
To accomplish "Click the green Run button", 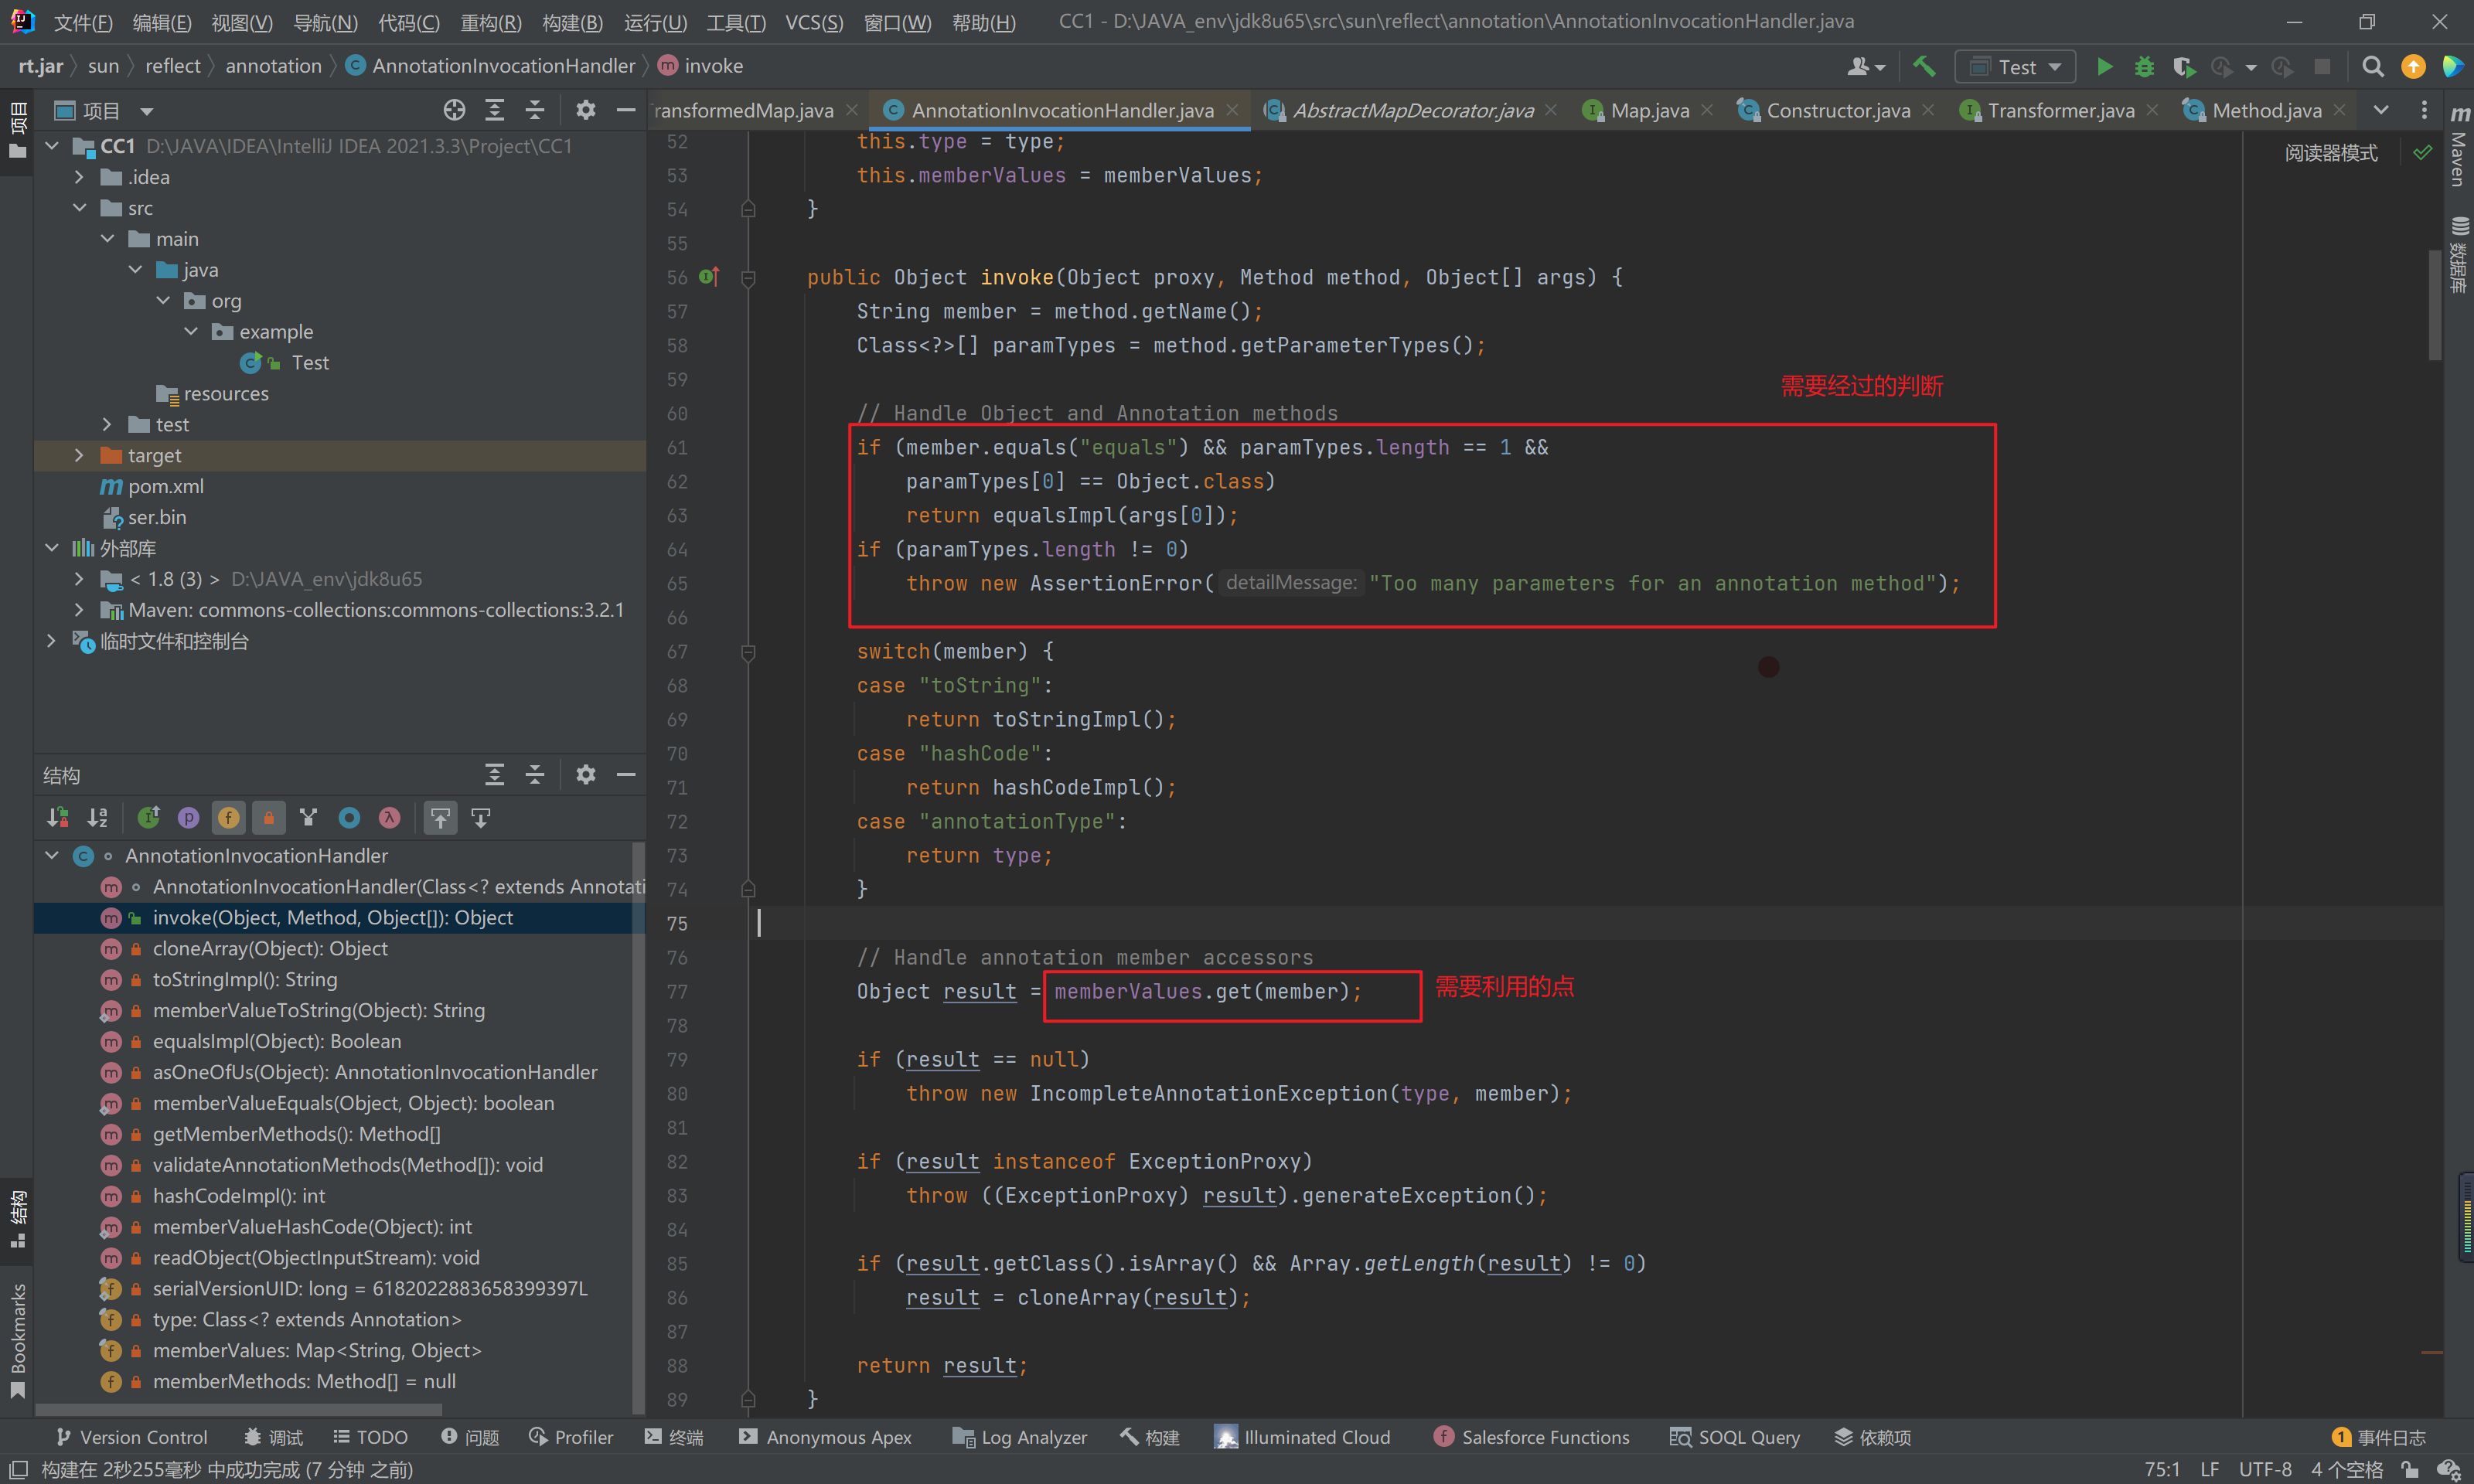I will [x=2104, y=67].
